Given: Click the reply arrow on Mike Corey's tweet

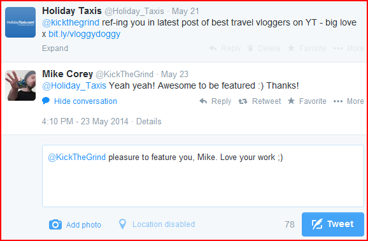Looking at the screenshot, I should point(203,101).
